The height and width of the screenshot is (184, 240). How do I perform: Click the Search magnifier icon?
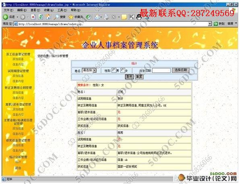[x=56, y=17]
